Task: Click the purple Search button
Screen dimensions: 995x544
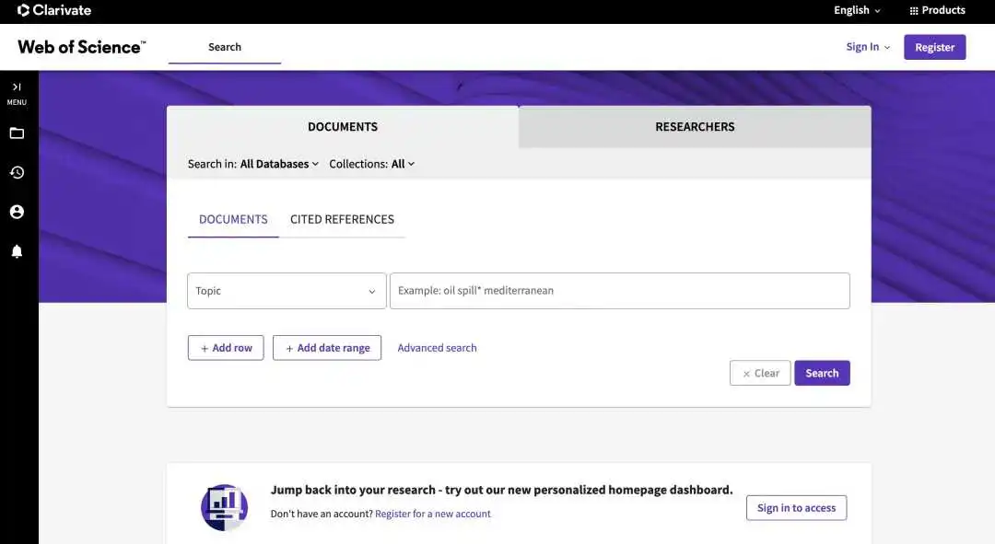Action: click(822, 373)
